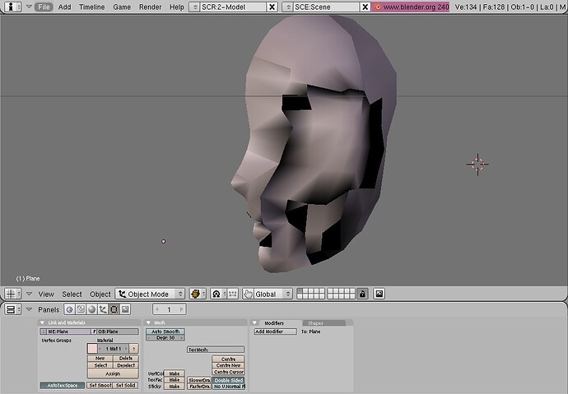Open the mesh datablock browse arrows

point(44,331)
